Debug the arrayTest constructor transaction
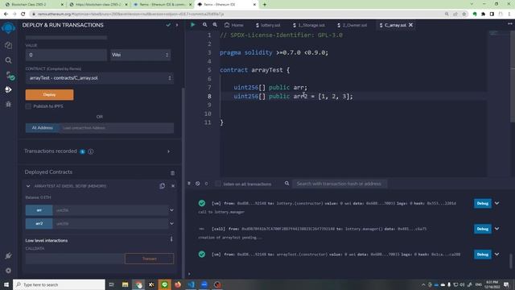This screenshot has width=515, height=290. point(483,255)
